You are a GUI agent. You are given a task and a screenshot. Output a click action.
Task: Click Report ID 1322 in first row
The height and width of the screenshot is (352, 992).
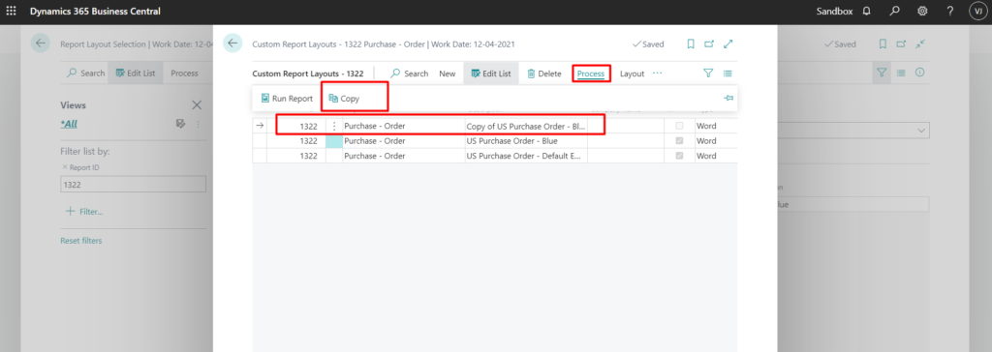(x=308, y=126)
